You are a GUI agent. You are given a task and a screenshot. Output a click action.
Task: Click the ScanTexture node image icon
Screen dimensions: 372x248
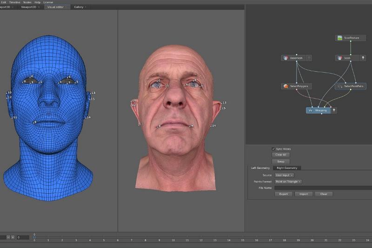(340, 38)
